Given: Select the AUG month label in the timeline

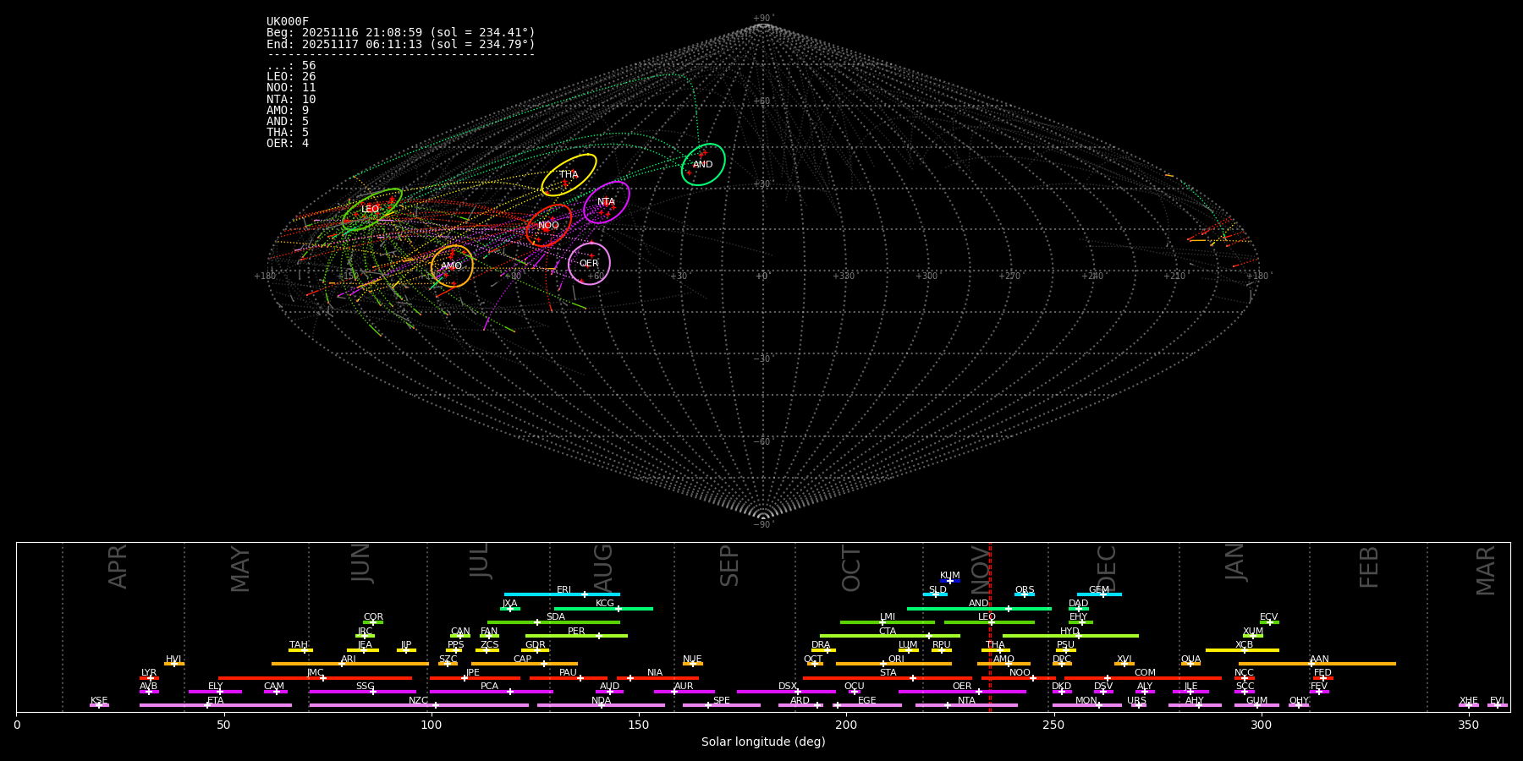Looking at the screenshot, I should coord(602,568).
